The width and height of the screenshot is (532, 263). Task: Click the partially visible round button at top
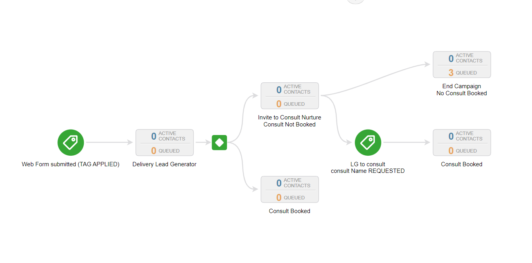tap(356, 1)
